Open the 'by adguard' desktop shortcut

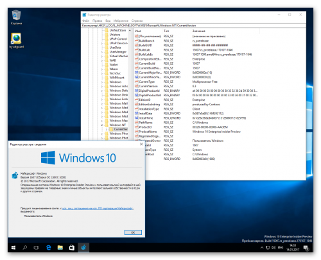pyautogui.click(x=17, y=40)
